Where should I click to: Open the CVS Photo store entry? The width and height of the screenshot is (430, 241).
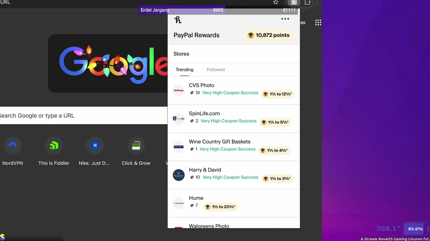pyautogui.click(x=234, y=90)
